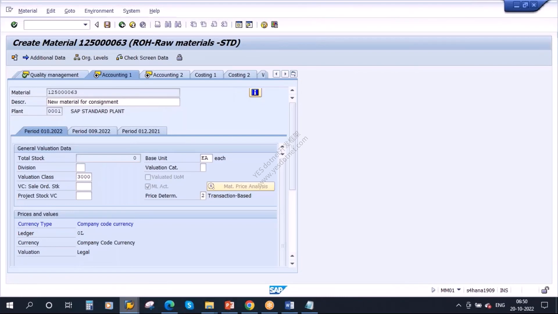This screenshot has width=558, height=314.
Task: Open the Goto menu
Action: 69,11
